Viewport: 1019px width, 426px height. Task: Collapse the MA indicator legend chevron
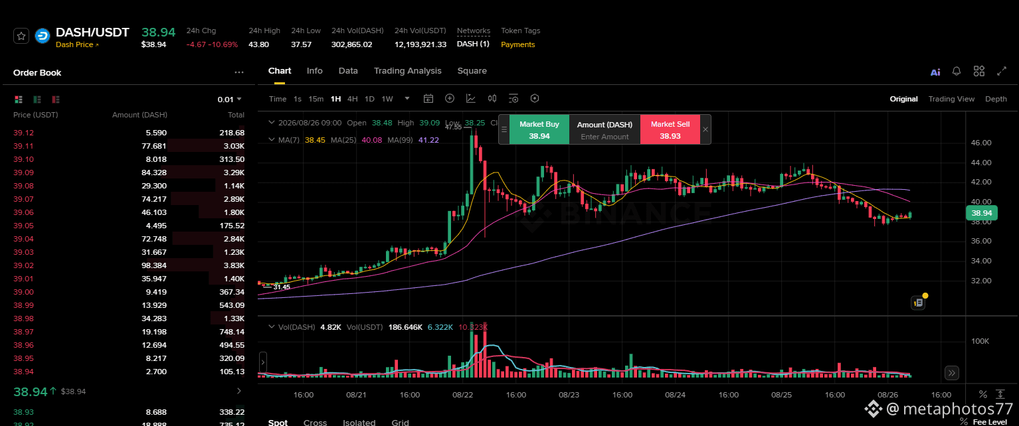coord(271,140)
